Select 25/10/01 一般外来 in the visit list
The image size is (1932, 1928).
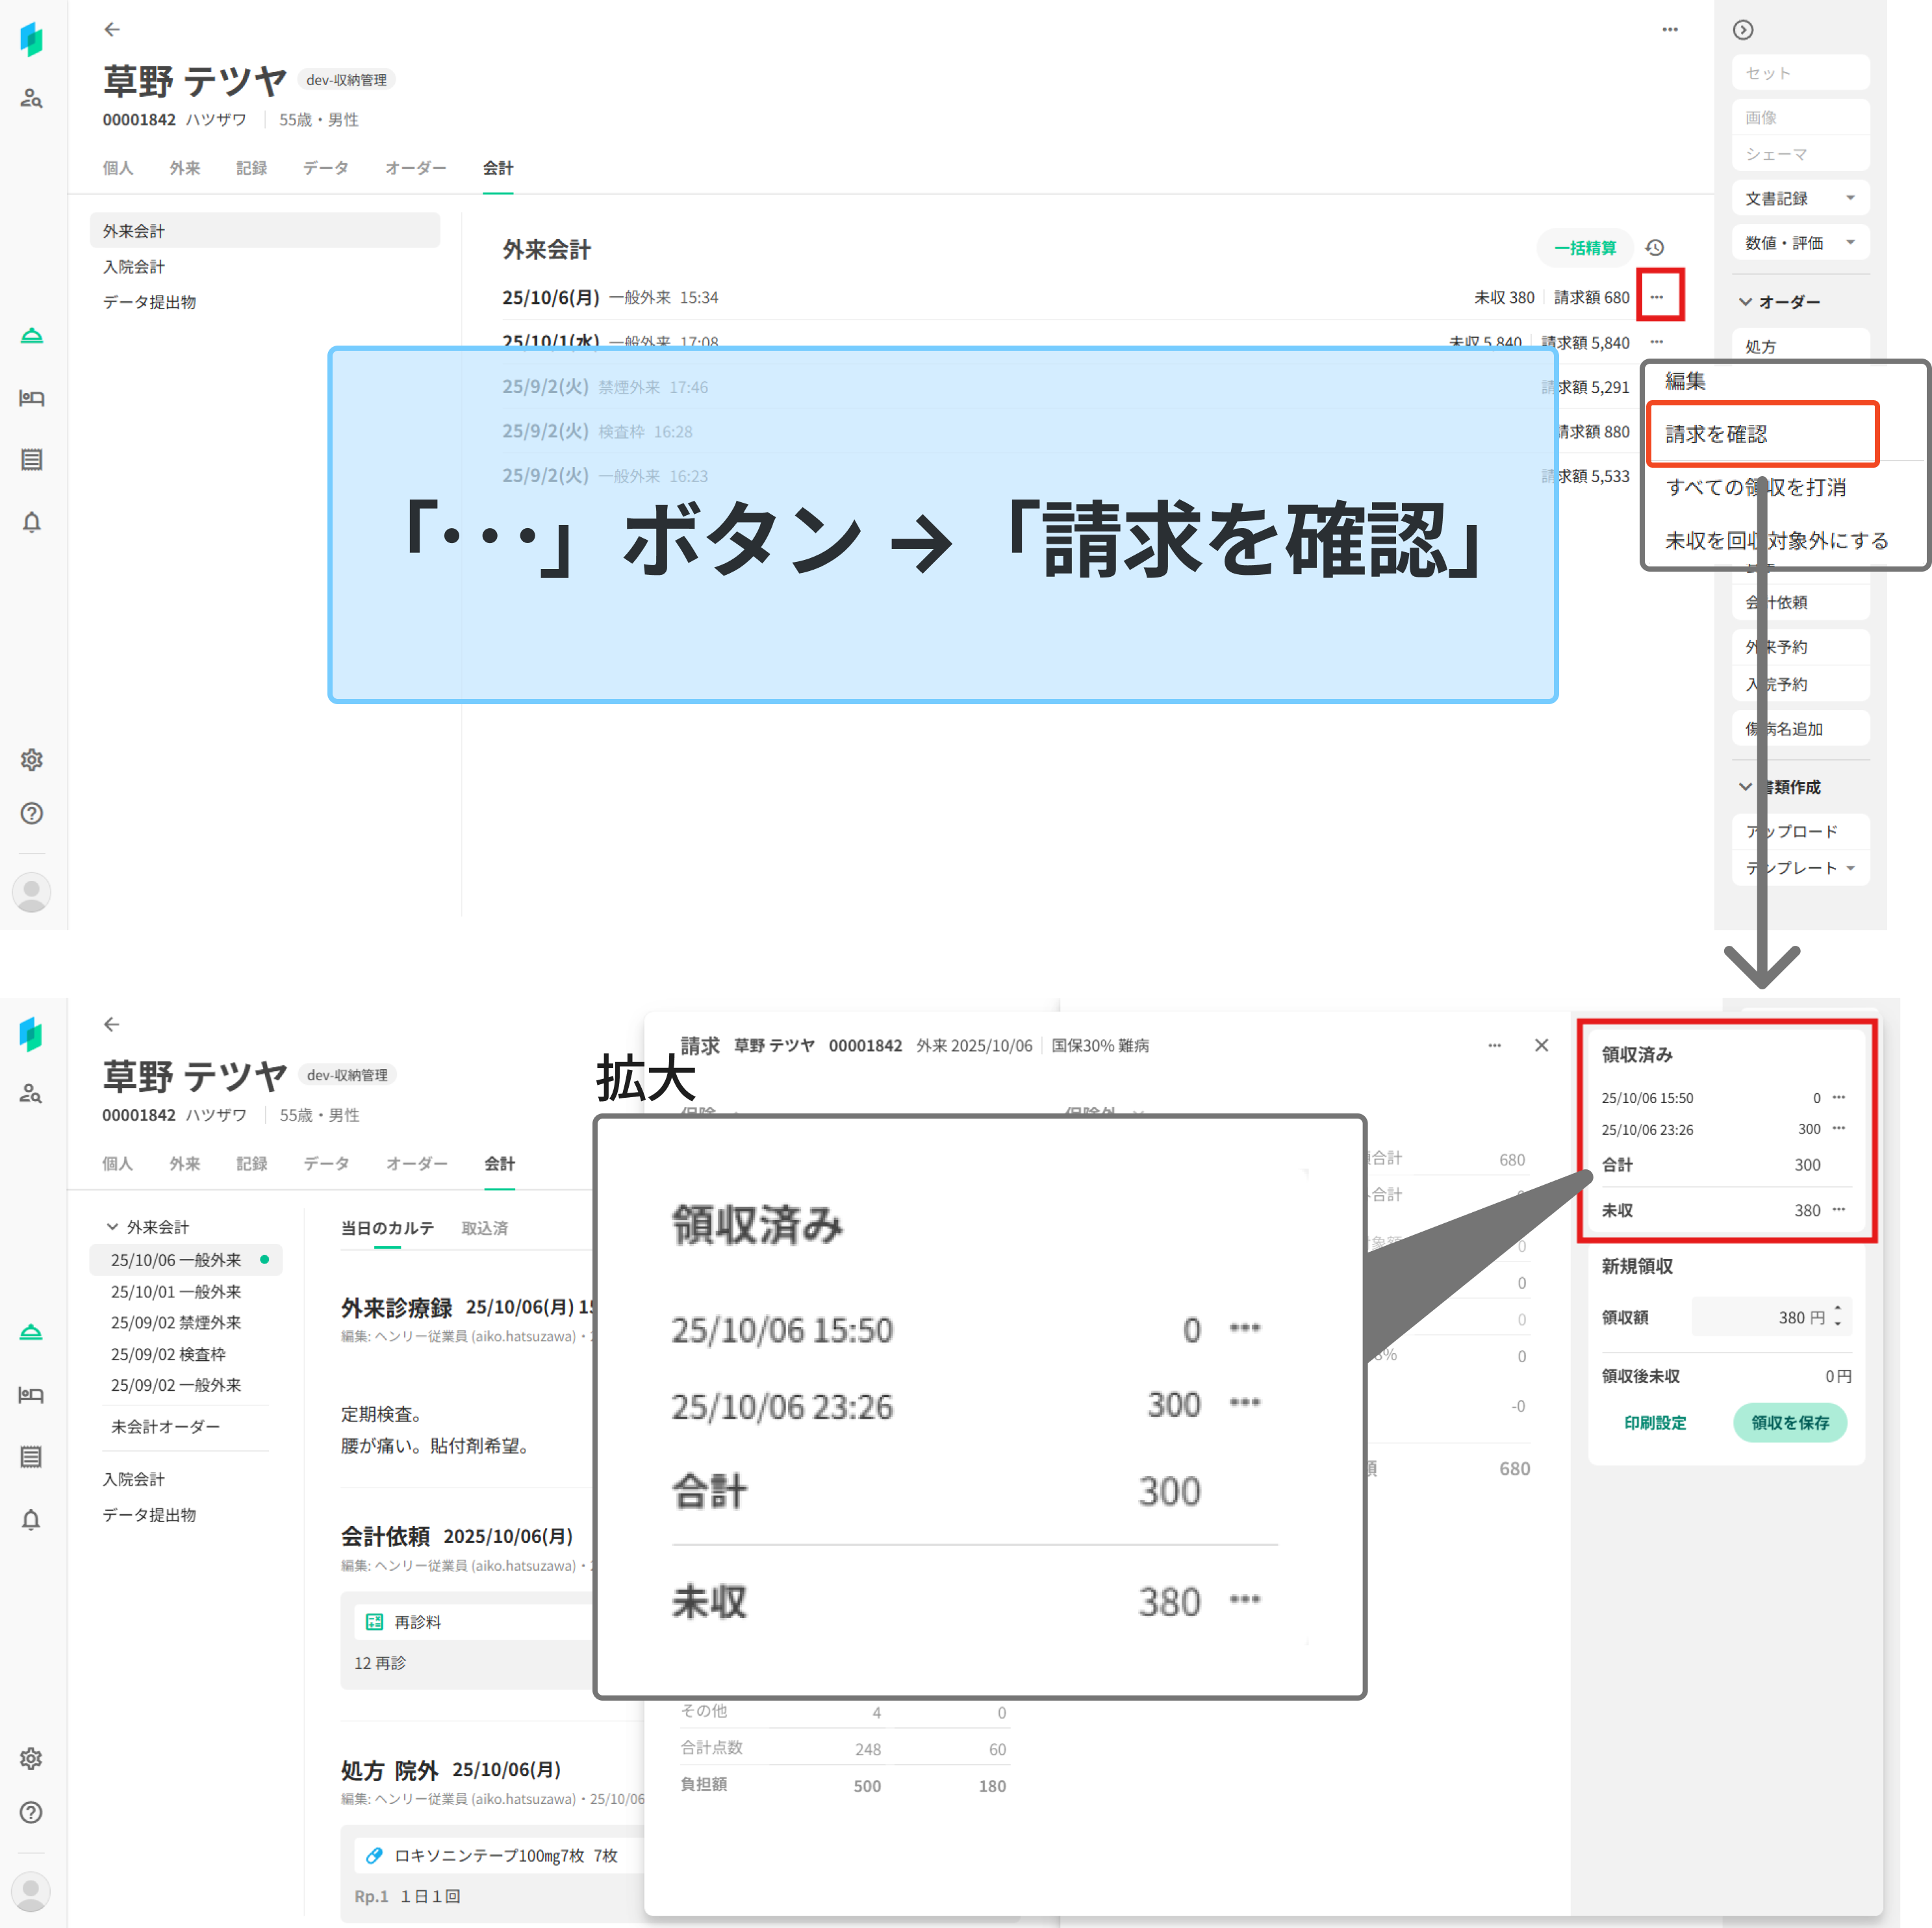(x=176, y=1291)
